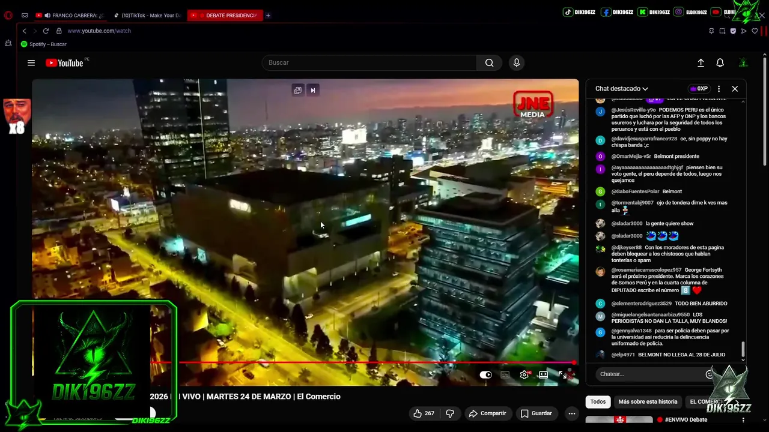Open the YouTube account avatar menu
The image size is (769, 432).
coord(743,63)
